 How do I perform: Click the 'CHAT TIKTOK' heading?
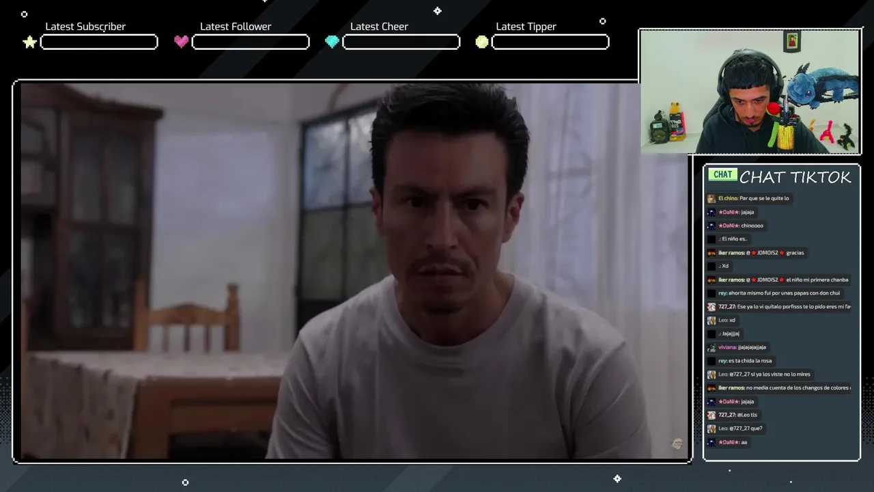795,178
